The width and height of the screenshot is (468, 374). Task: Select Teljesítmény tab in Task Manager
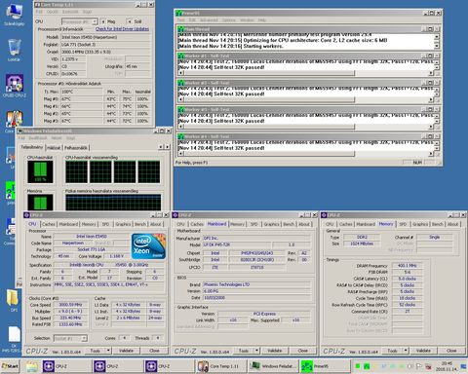(32, 147)
